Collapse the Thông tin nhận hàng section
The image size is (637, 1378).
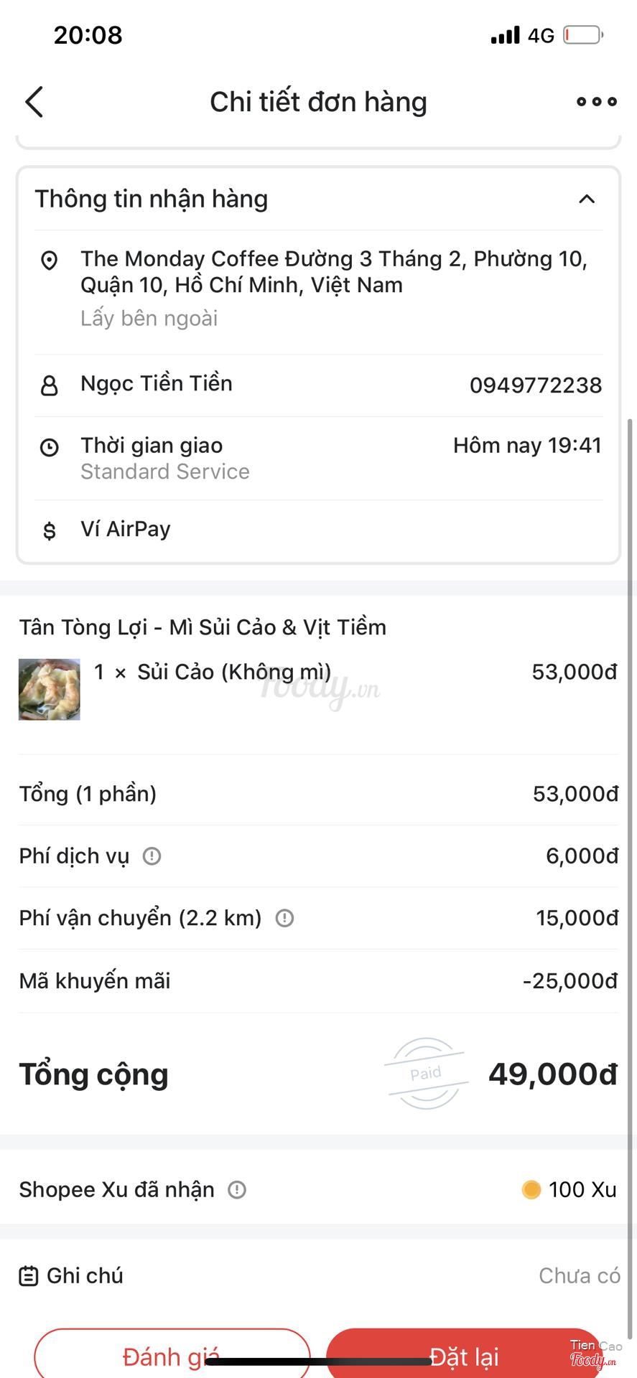[x=587, y=199]
